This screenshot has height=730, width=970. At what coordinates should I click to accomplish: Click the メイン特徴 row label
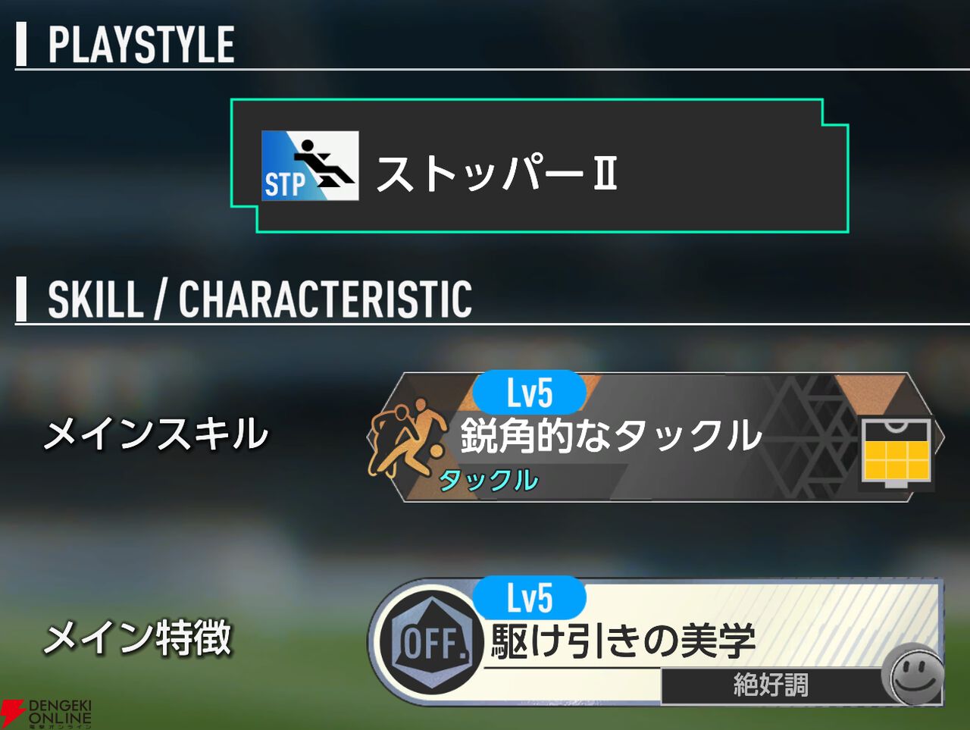[x=137, y=638]
